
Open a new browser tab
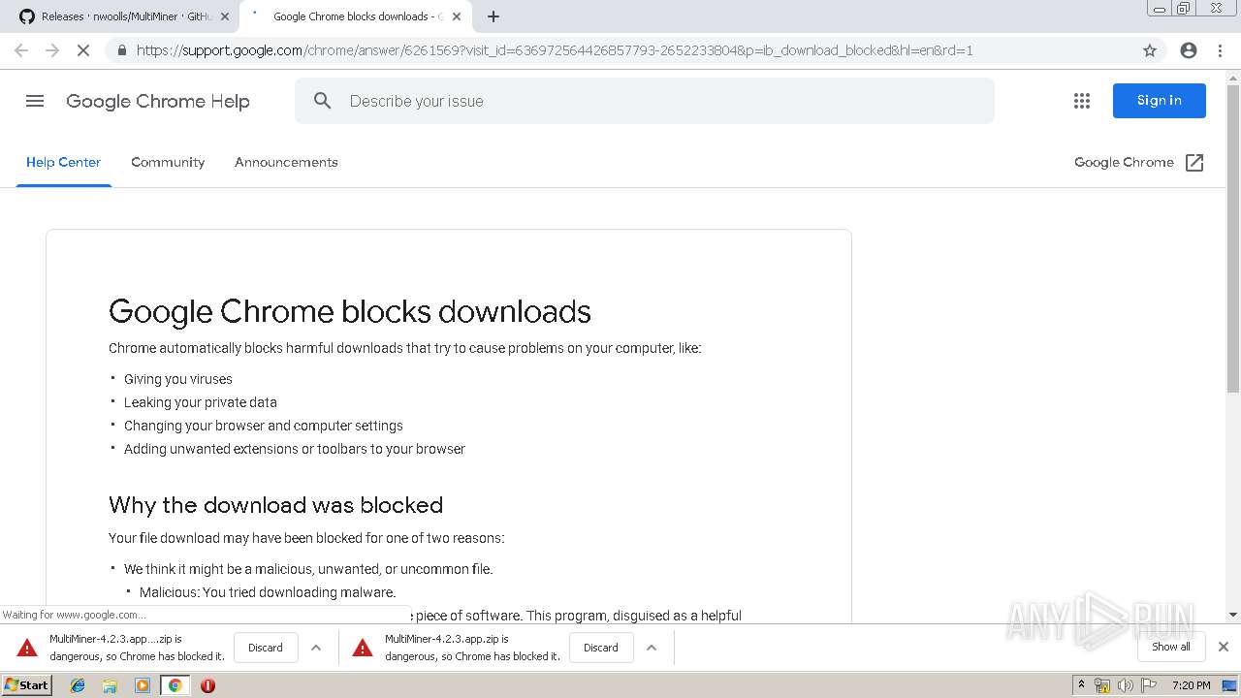pyautogui.click(x=493, y=16)
